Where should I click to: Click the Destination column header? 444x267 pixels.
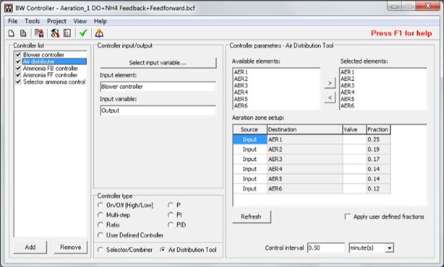305,129
